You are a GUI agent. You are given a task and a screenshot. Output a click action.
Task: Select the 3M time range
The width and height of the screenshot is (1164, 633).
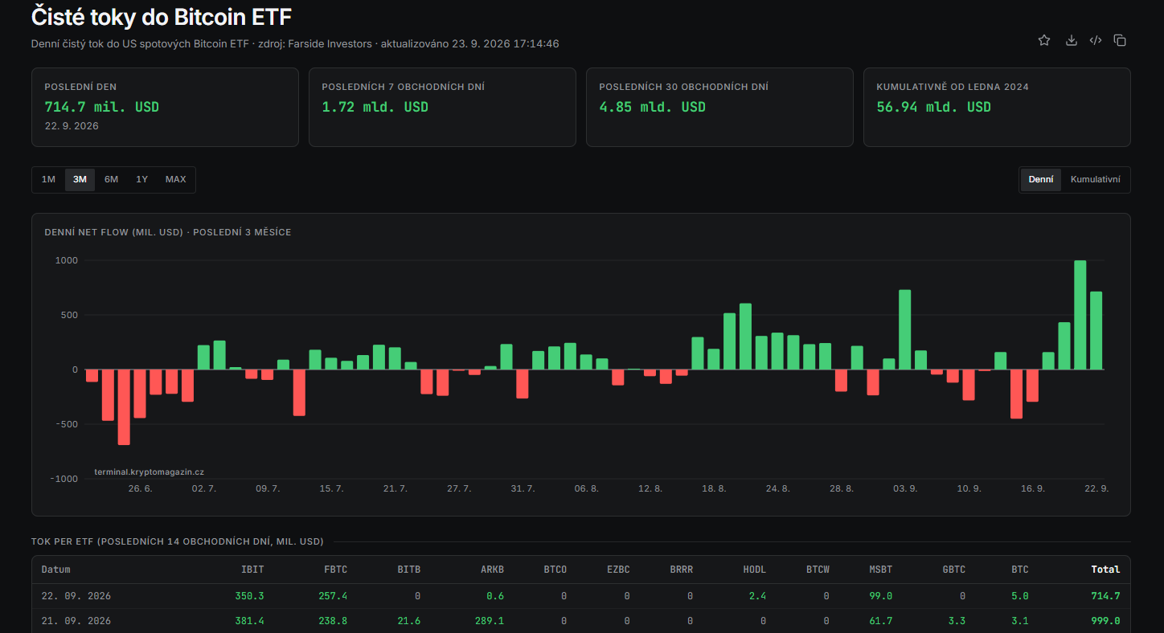[x=80, y=180]
